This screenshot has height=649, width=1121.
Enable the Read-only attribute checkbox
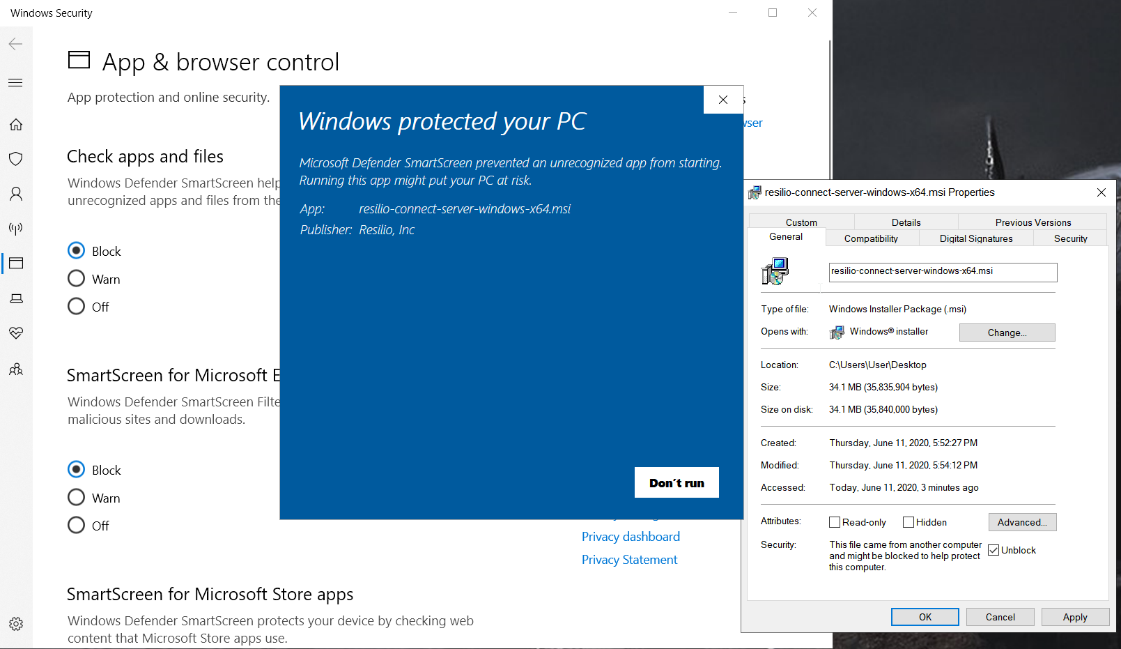coord(835,522)
